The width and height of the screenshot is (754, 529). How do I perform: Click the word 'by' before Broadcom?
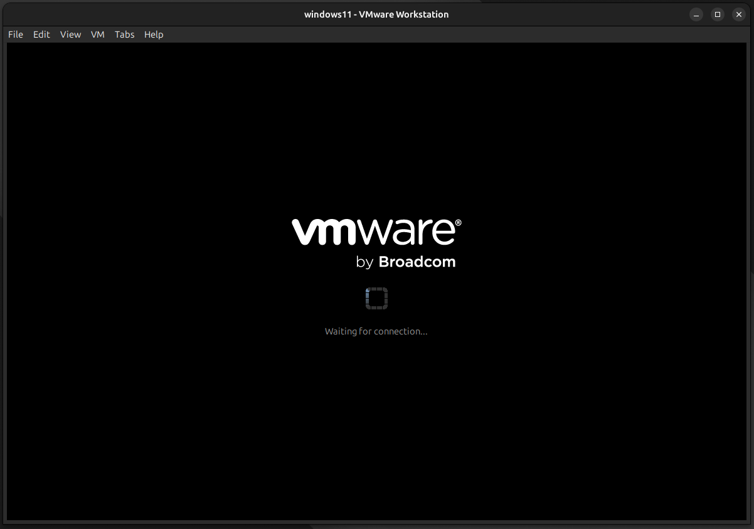coord(364,262)
